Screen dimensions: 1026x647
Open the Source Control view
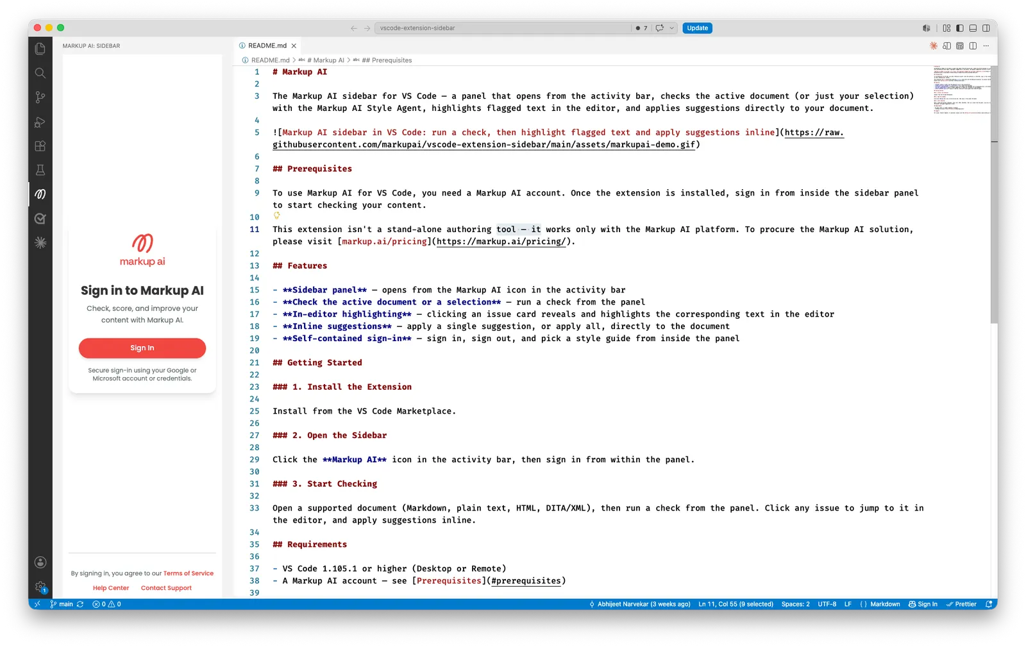[x=40, y=97]
